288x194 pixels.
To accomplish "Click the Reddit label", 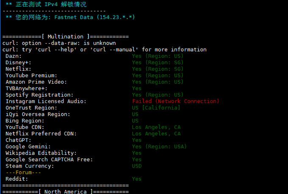I will pos(17,179).
